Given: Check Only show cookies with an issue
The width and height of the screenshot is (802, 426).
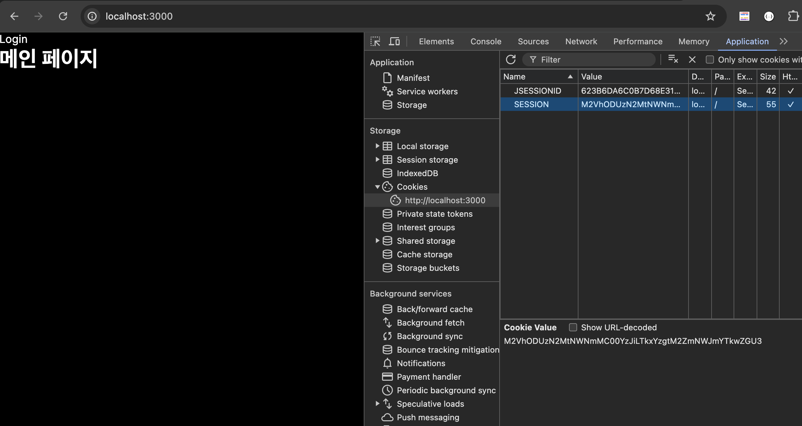Looking at the screenshot, I should tap(710, 60).
